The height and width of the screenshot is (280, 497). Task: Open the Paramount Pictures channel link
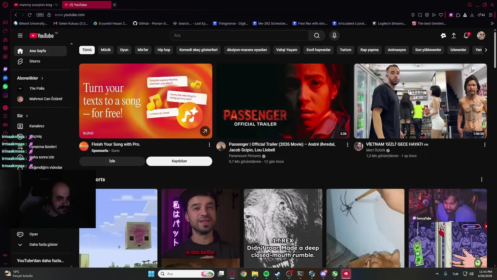tap(245, 156)
